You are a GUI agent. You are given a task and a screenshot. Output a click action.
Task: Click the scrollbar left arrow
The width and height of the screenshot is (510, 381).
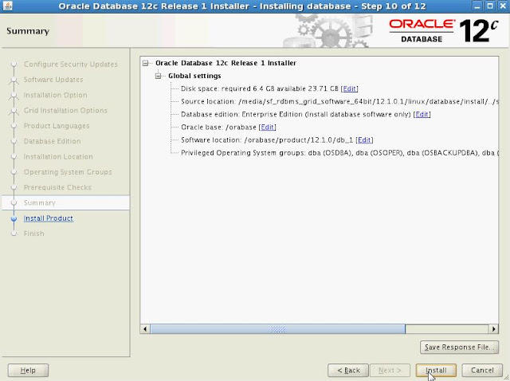(x=145, y=329)
